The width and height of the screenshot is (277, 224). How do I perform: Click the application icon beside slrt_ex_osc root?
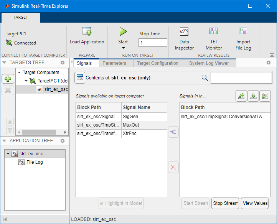(15, 154)
